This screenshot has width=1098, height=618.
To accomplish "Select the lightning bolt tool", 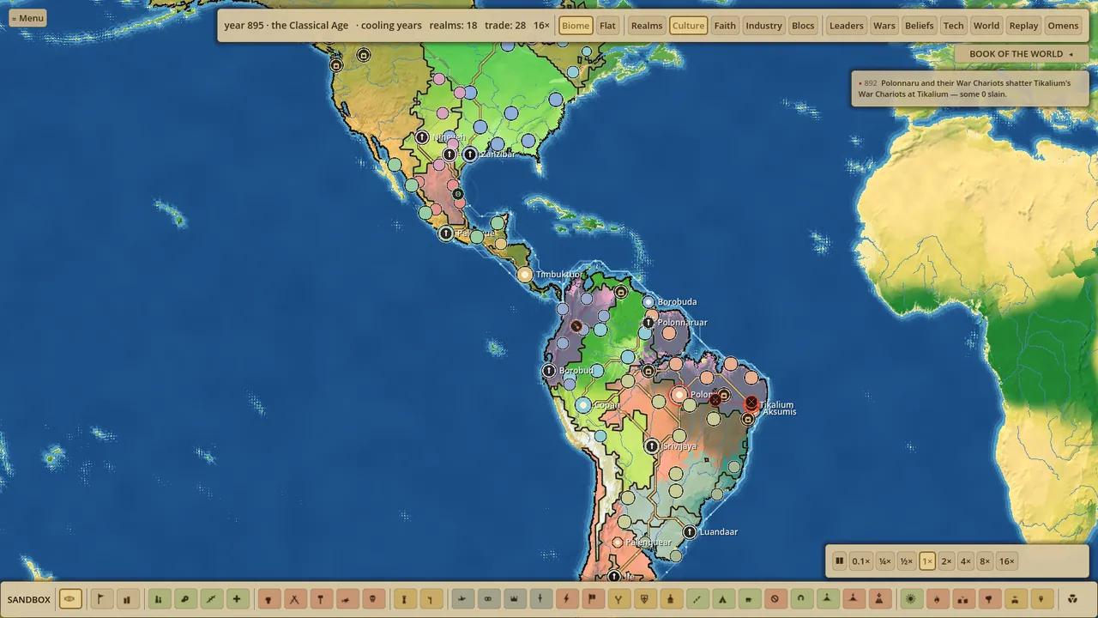I will pyautogui.click(x=566, y=599).
